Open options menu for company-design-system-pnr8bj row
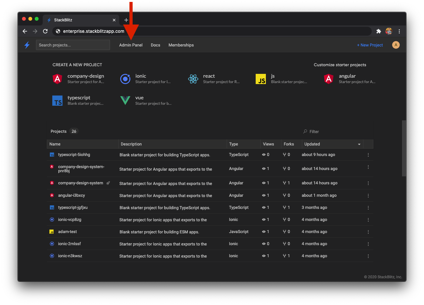424x305 pixels. click(x=368, y=167)
